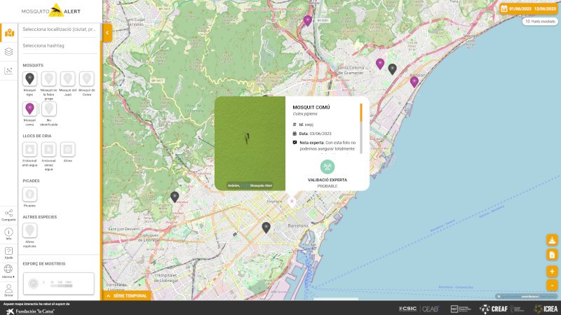Open the Idioma language selector

click(x=8, y=271)
